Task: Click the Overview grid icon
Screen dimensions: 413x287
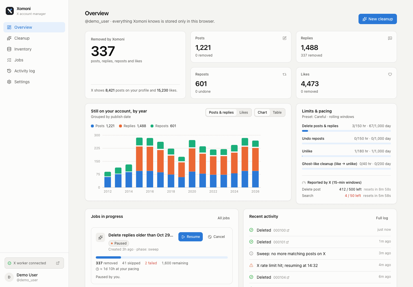Action: 9,27
